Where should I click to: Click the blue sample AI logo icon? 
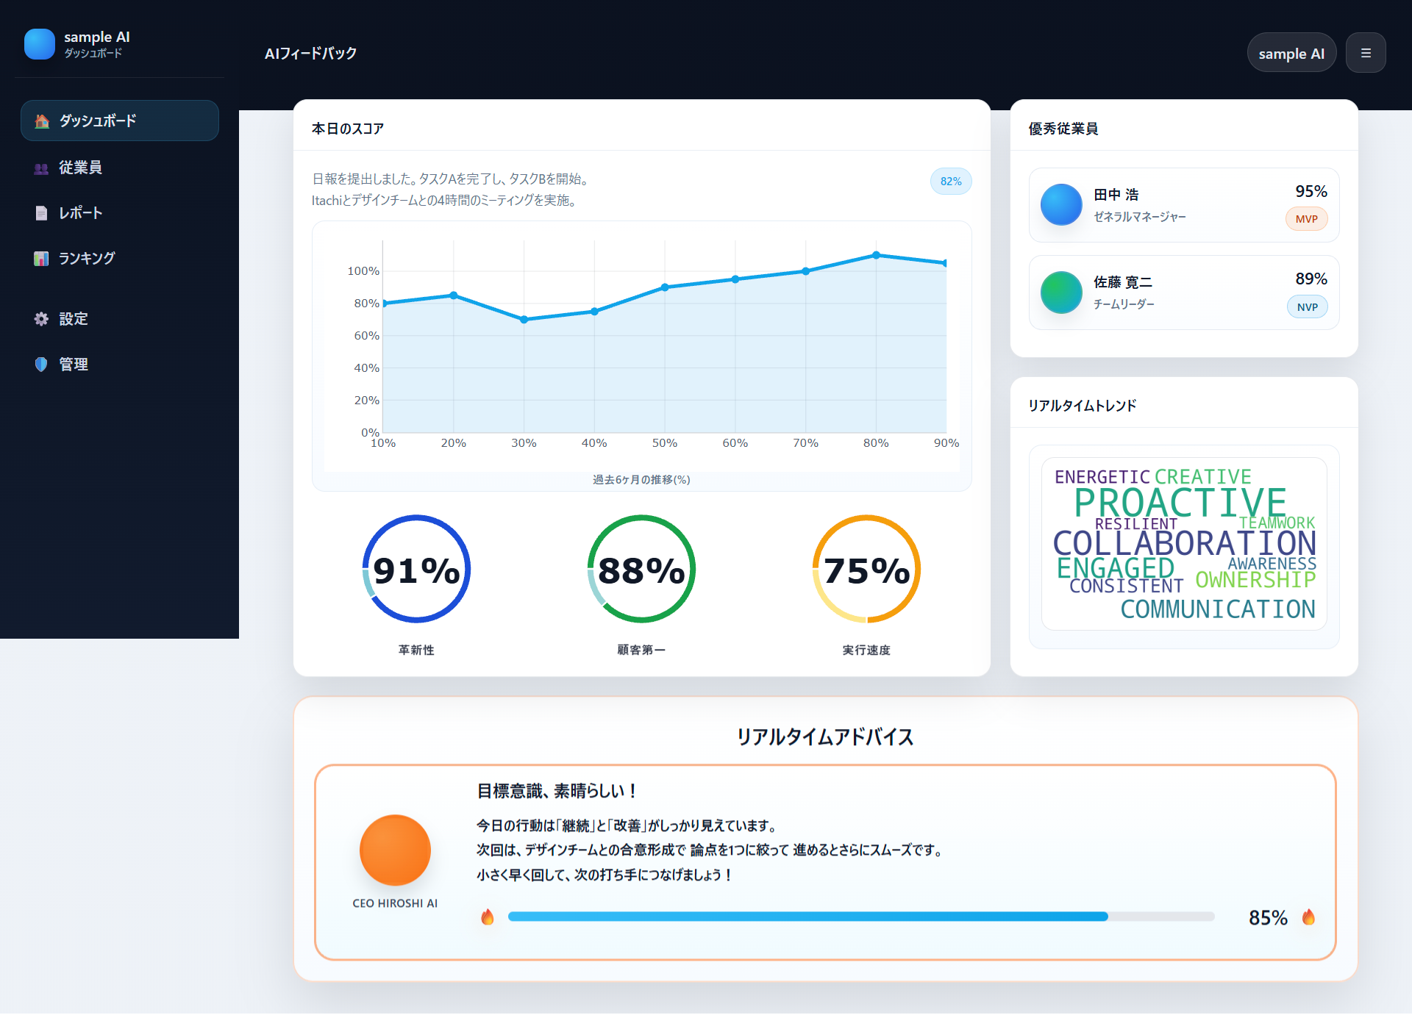coord(40,44)
